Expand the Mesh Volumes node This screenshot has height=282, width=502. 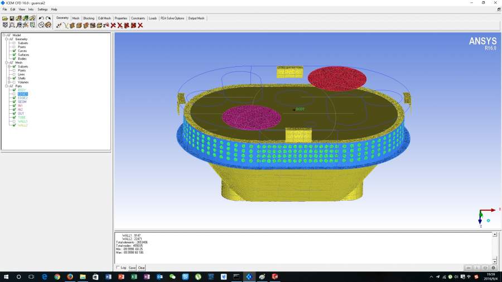click(x=9, y=82)
